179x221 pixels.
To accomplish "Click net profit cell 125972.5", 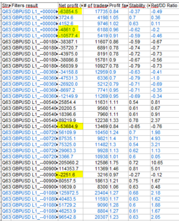I will pos(70,193).
